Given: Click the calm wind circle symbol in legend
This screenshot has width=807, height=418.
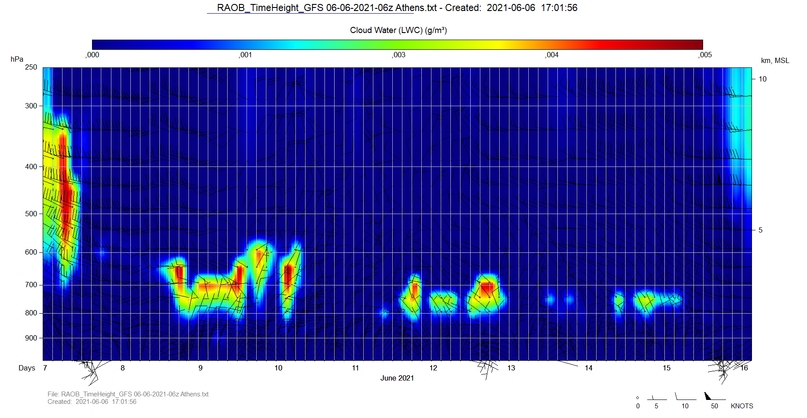Looking at the screenshot, I should coord(637,398).
